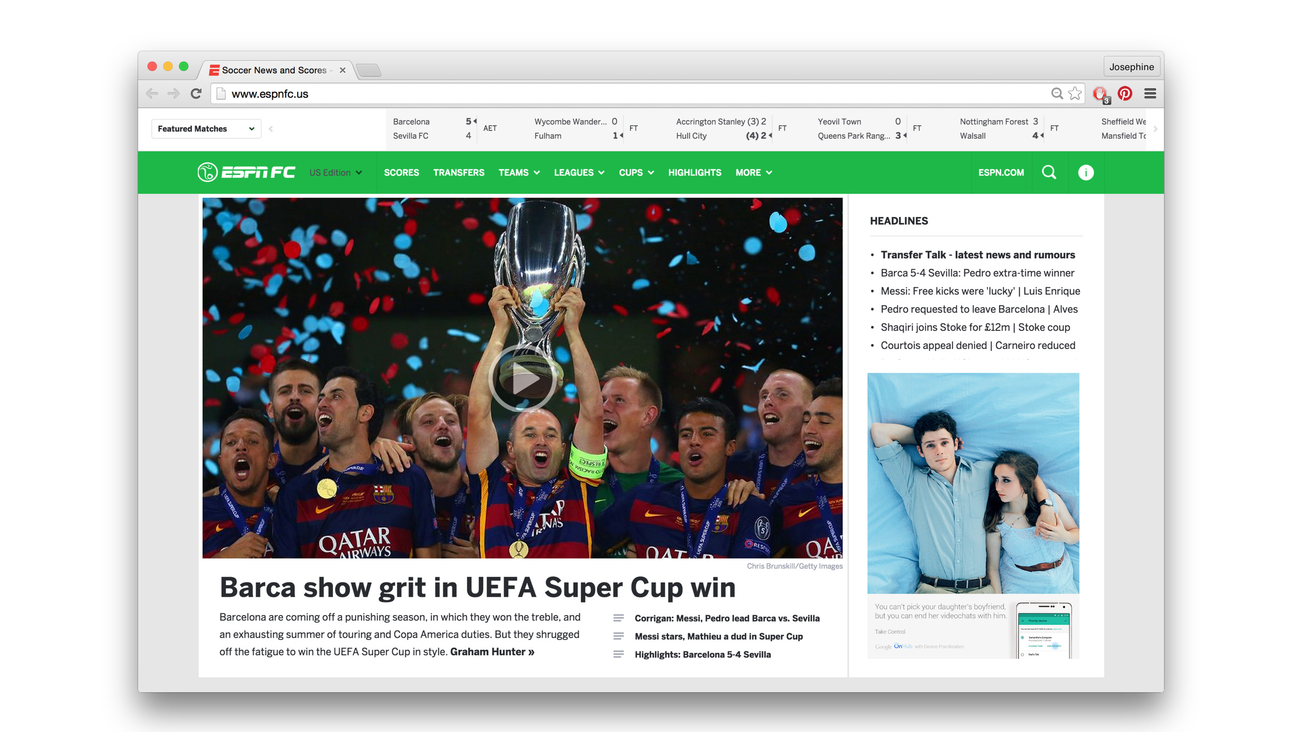Click the ESPN FC logo
Viewport: 1294px width, 732px height.
click(246, 172)
